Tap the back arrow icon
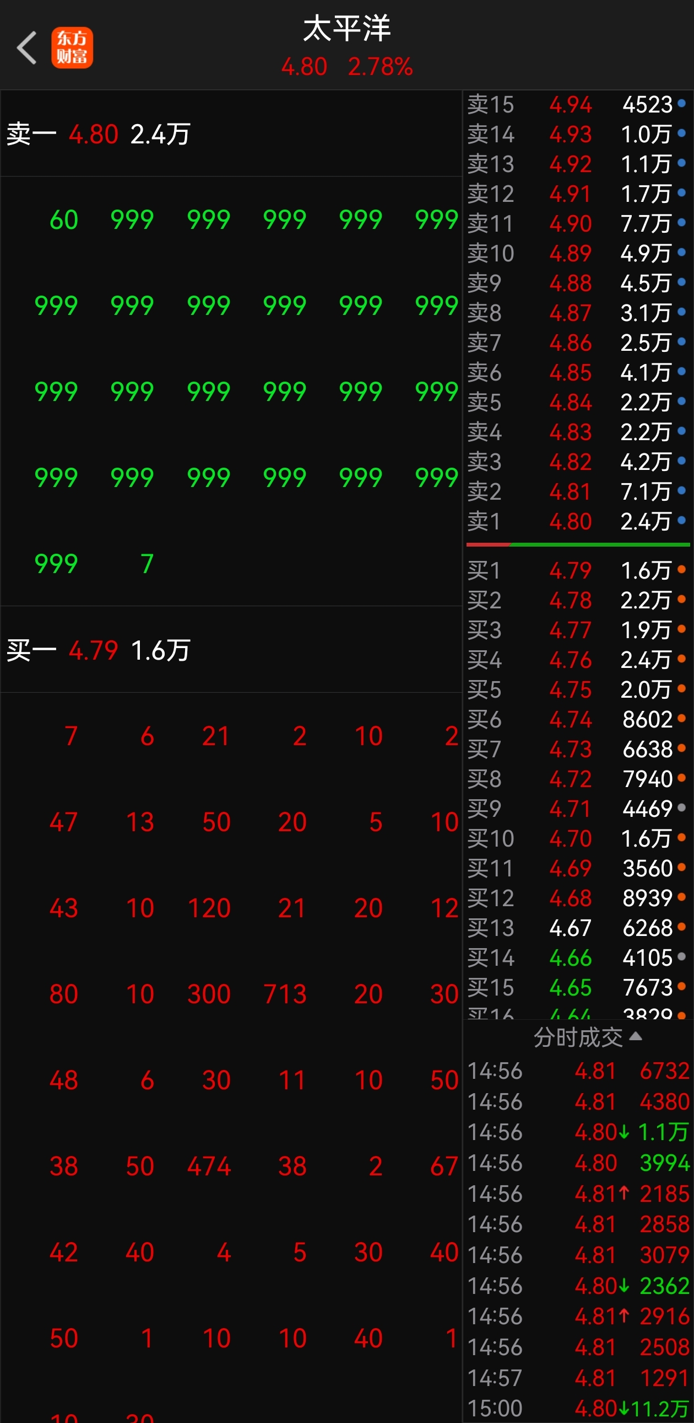This screenshot has height=1423, width=694. [x=26, y=48]
